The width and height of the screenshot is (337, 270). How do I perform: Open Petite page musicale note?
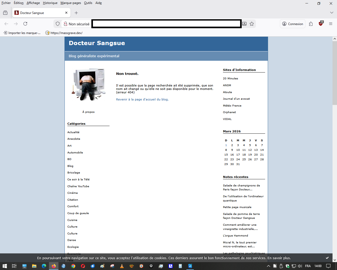[x=237, y=207]
